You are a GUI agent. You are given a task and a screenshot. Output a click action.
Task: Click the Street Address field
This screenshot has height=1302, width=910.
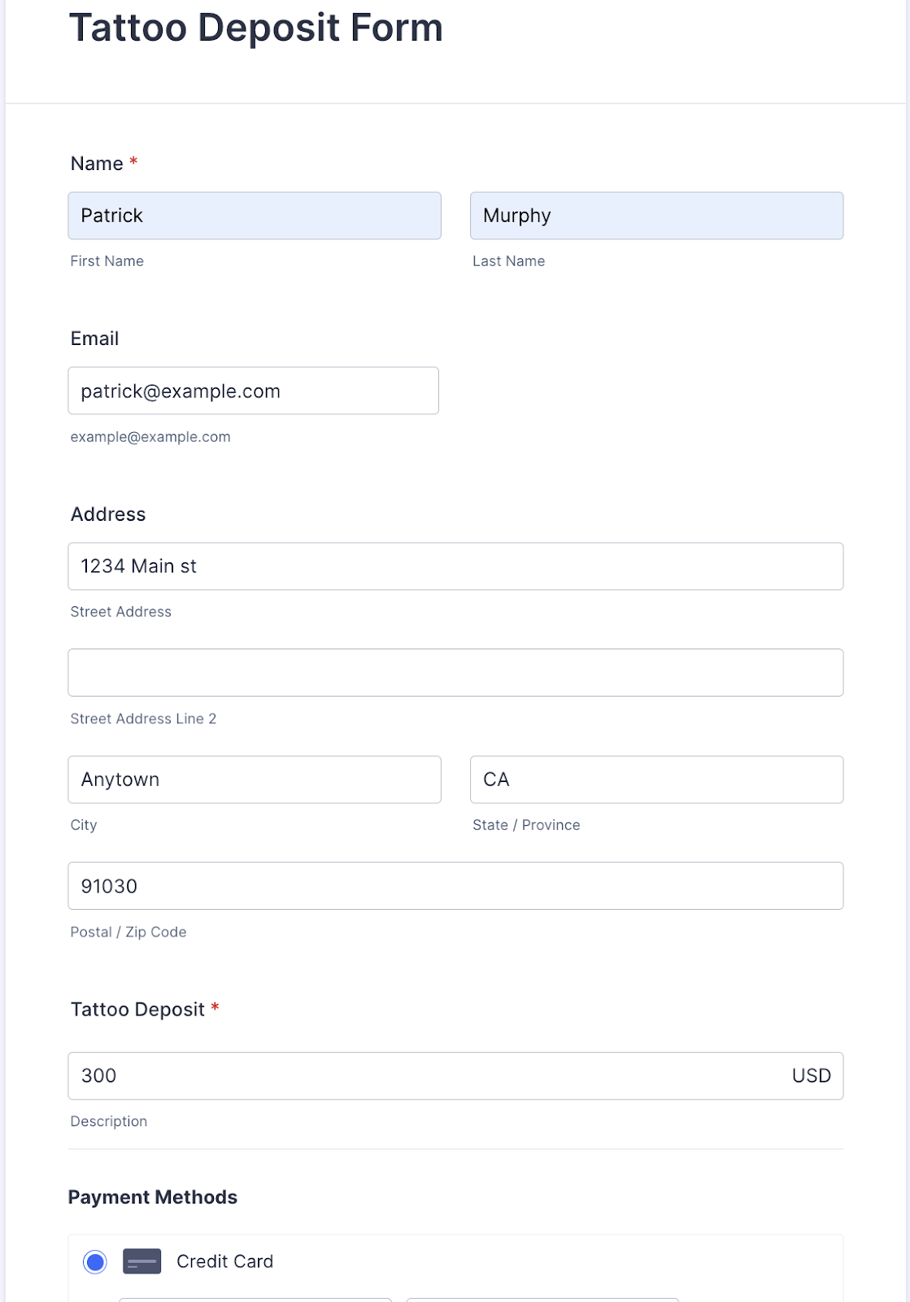click(x=455, y=566)
